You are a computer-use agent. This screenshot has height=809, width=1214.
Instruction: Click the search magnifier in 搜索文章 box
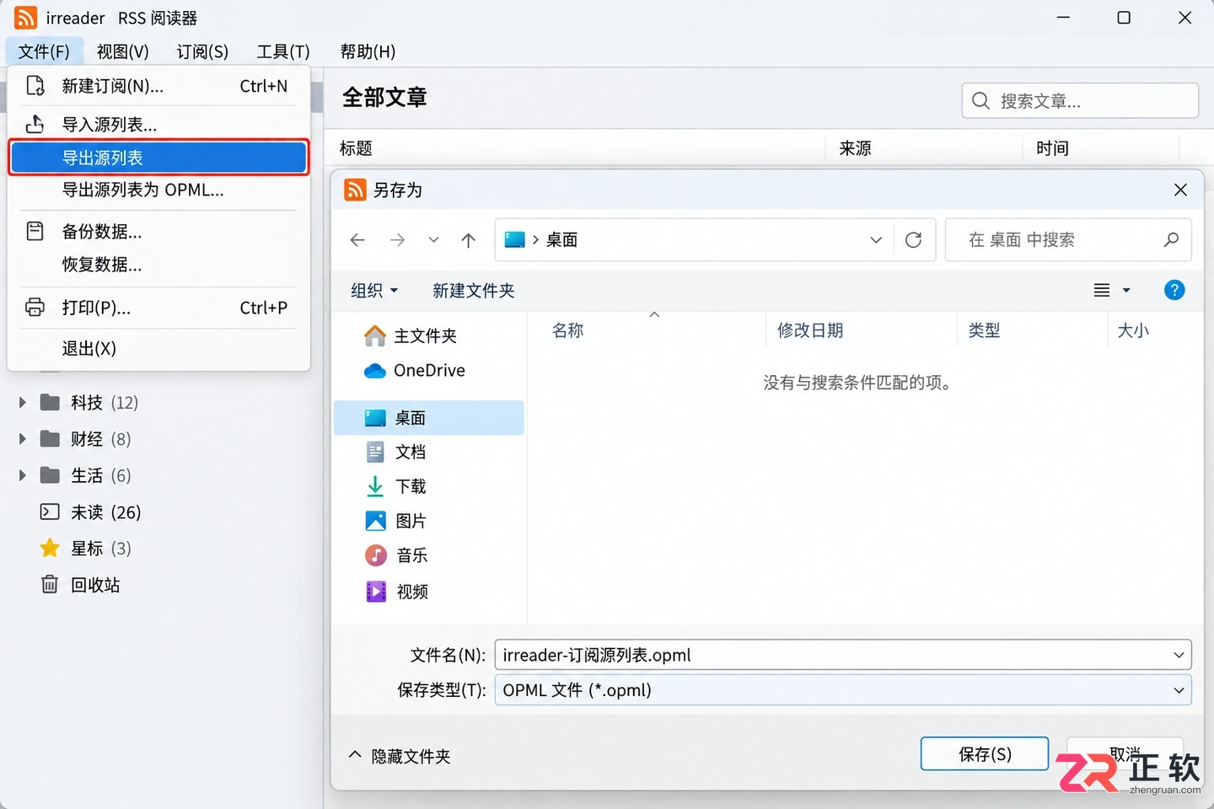[980, 101]
